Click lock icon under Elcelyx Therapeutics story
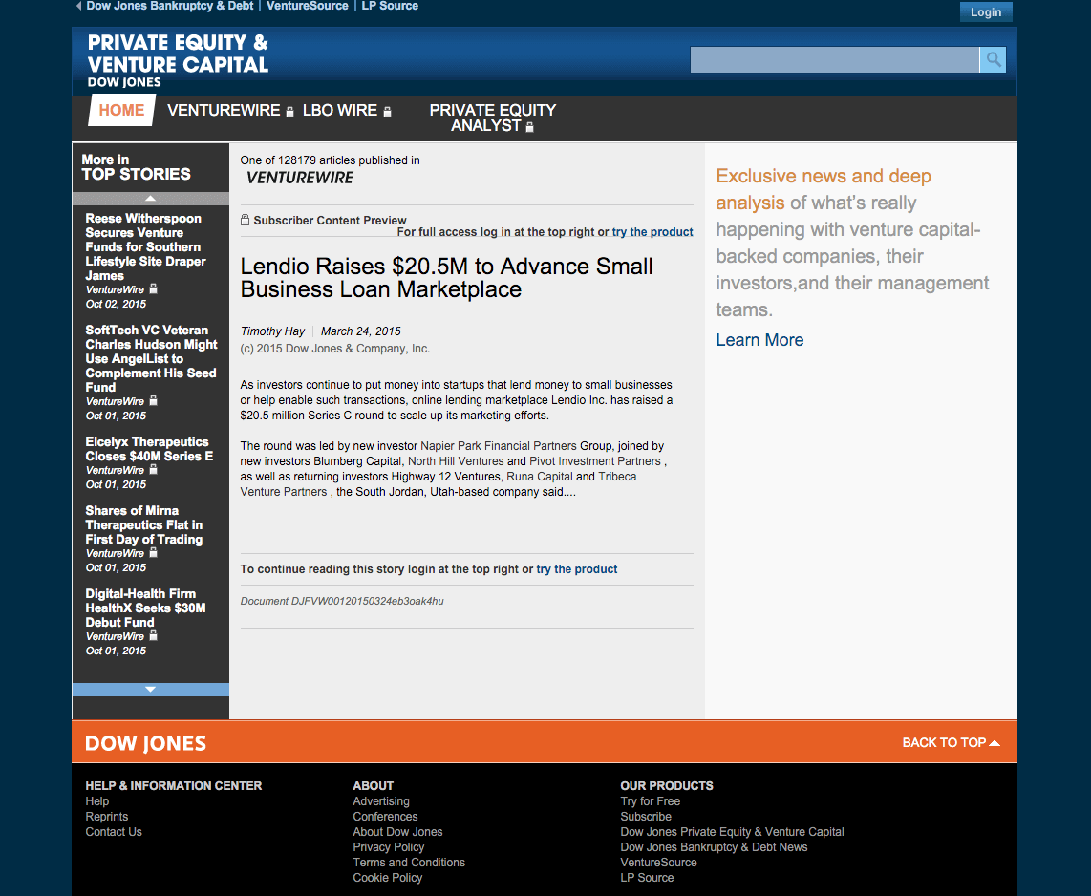The image size is (1091, 896). tap(153, 470)
